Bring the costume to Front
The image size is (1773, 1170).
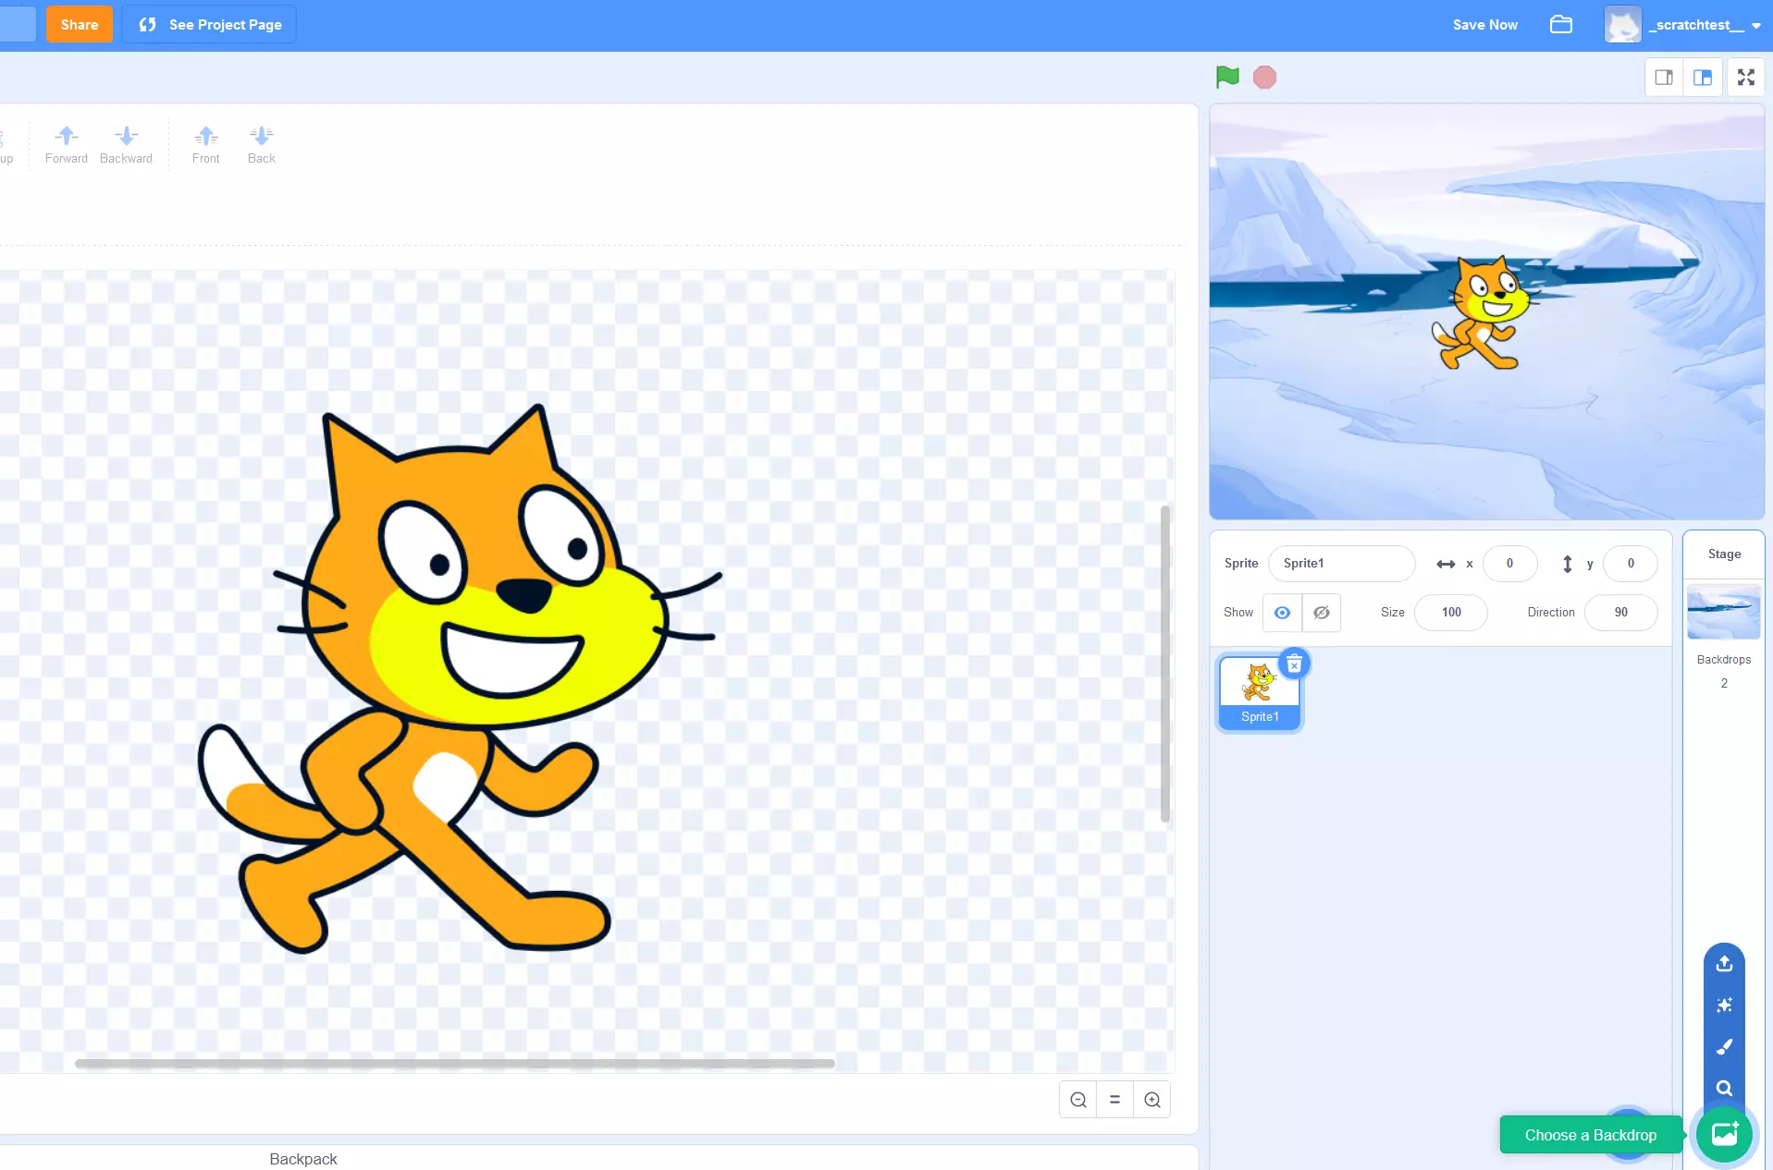pyautogui.click(x=205, y=143)
